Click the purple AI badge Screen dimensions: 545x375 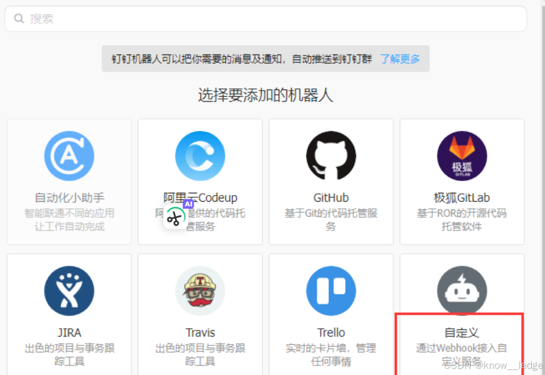(189, 204)
